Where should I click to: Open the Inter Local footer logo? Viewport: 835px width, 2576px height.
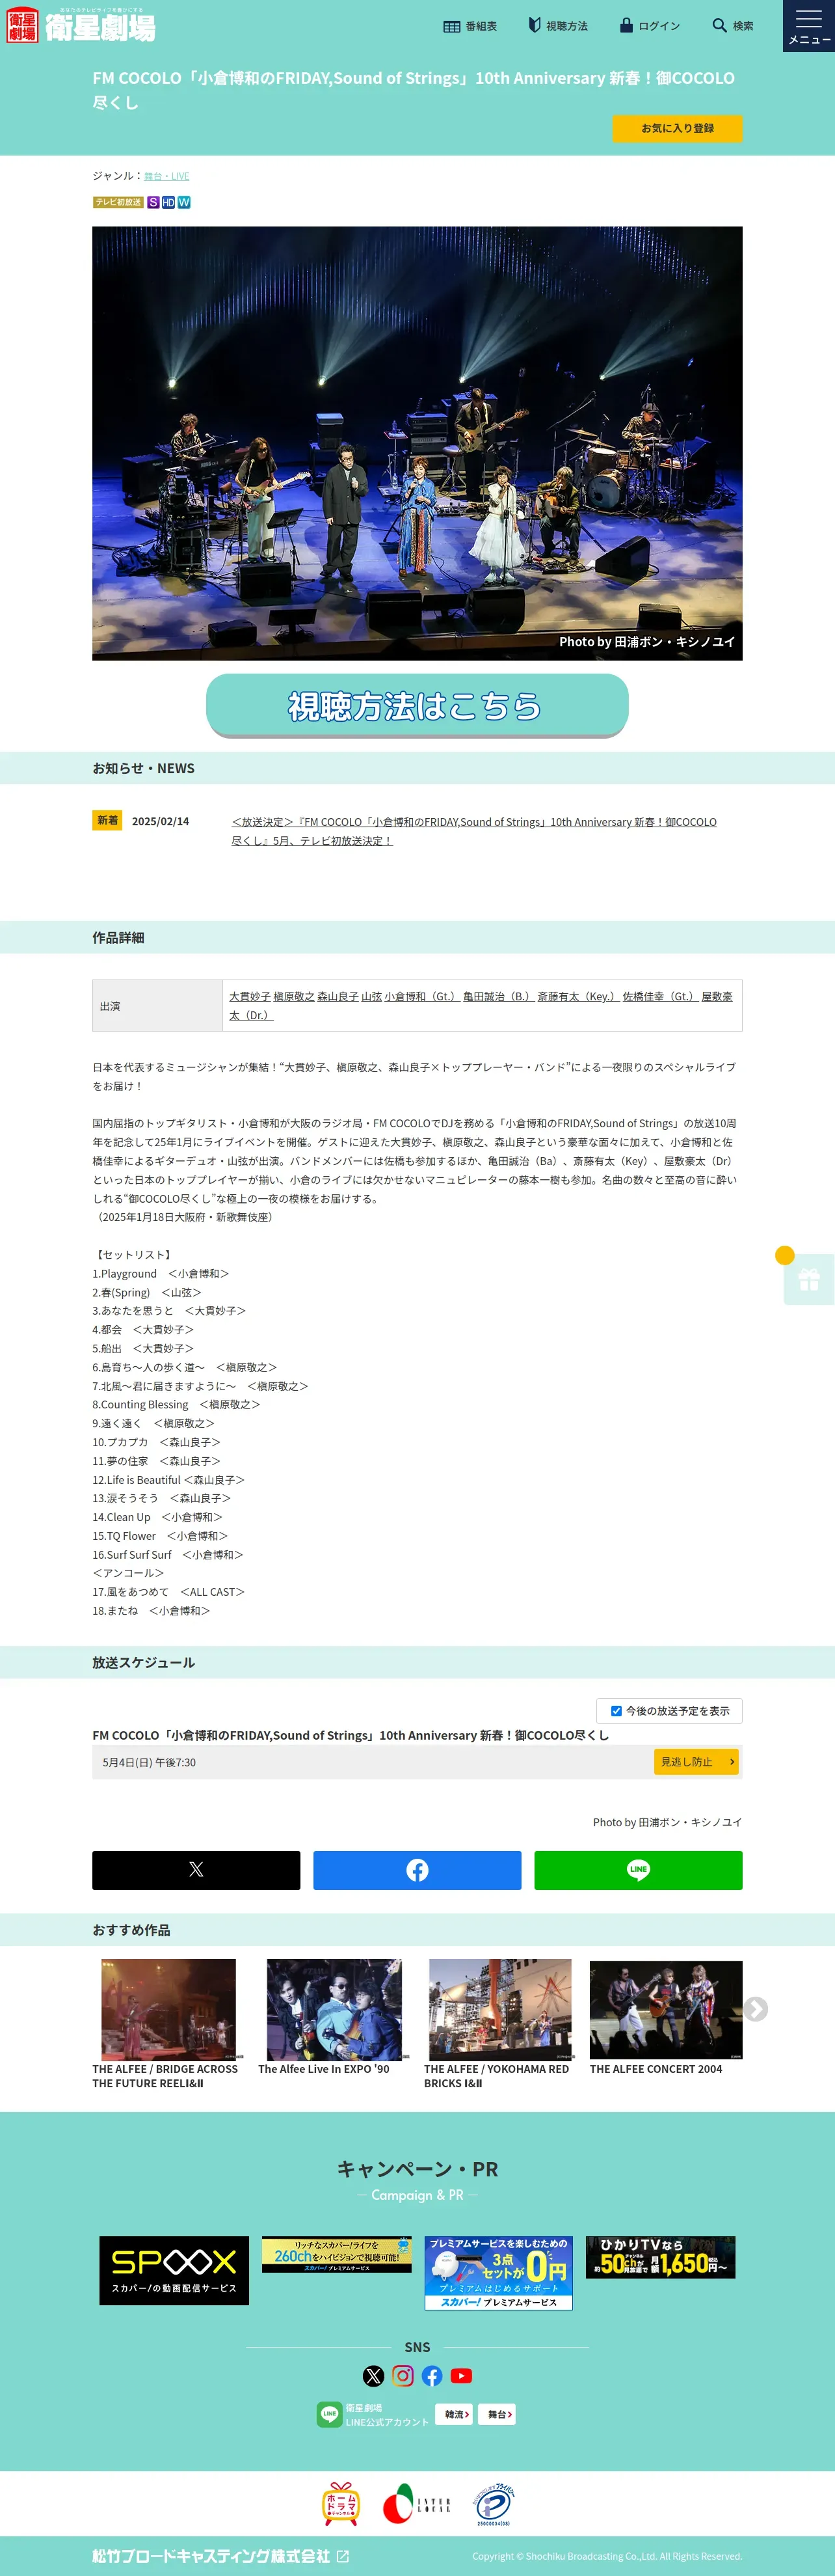tap(417, 2504)
